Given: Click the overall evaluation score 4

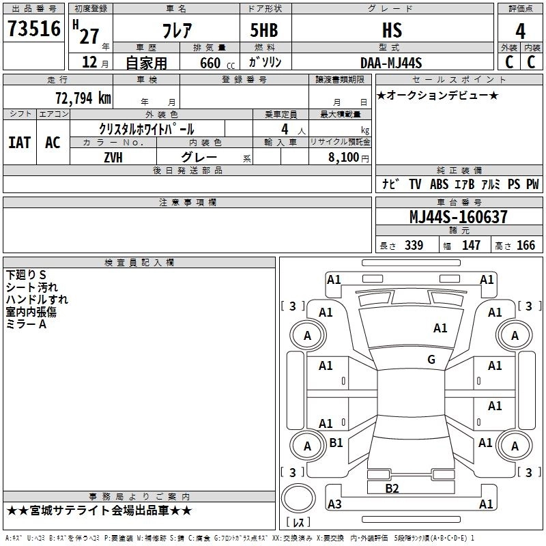Looking at the screenshot, I should pyautogui.click(x=520, y=31).
